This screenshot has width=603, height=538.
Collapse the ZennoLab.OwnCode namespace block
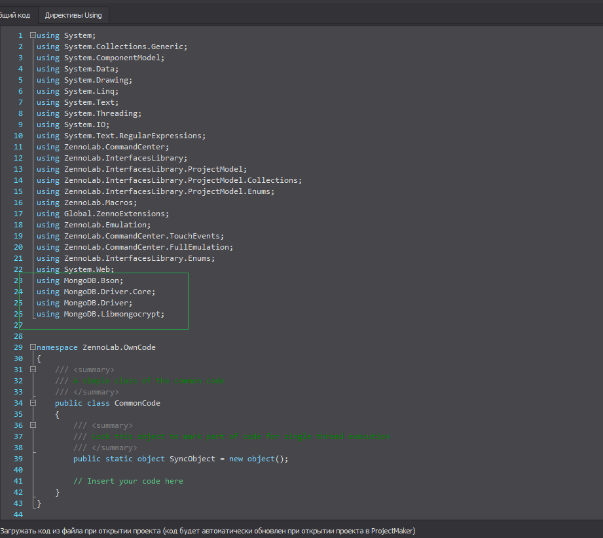(x=33, y=347)
